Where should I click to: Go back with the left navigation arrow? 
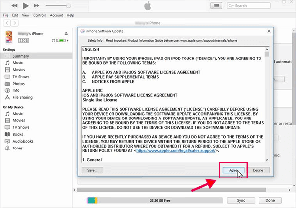click(x=7, y=23)
